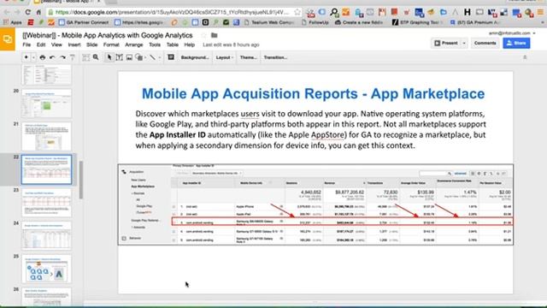The height and width of the screenshot is (308, 547).
Task: Click the zoom to fit icon
Action: [x=85, y=57]
